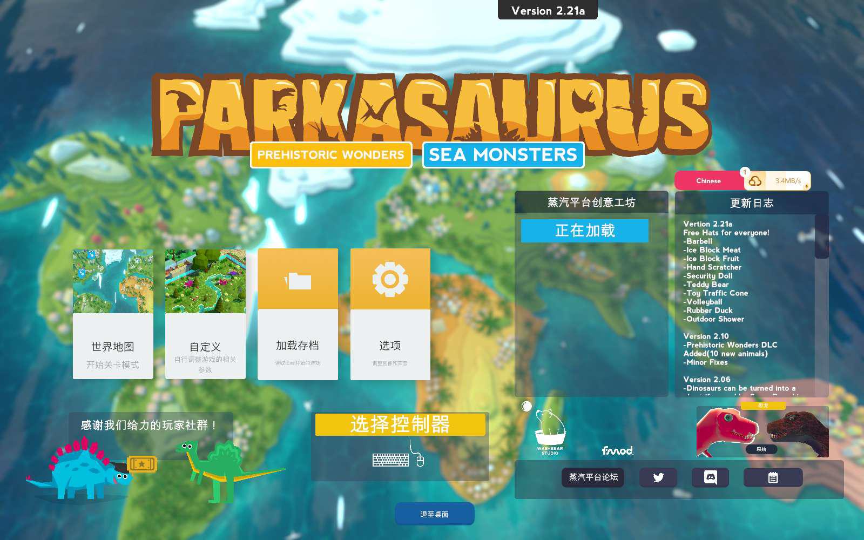Click the 感谢我们给力的玩家社群 banner
Image resolution: width=864 pixels, height=540 pixels.
click(148, 426)
